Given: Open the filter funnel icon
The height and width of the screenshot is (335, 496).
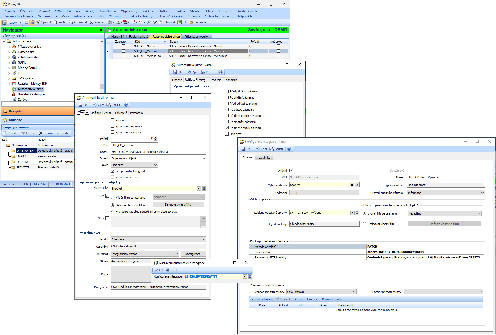Looking at the screenshot, I should coord(155,22).
